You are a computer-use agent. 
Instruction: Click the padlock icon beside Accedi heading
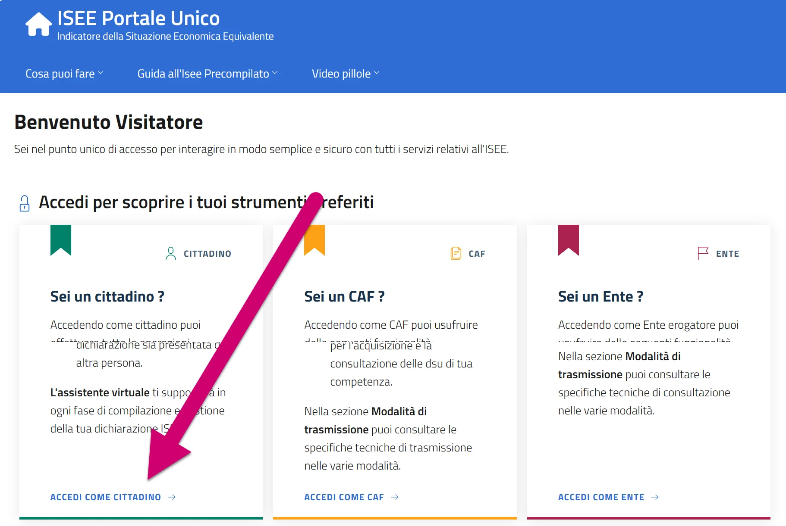point(25,203)
